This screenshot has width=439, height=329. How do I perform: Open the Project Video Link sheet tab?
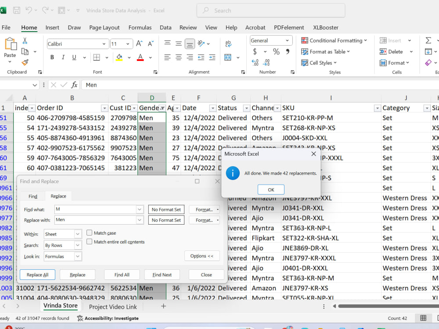pyautogui.click(x=113, y=307)
